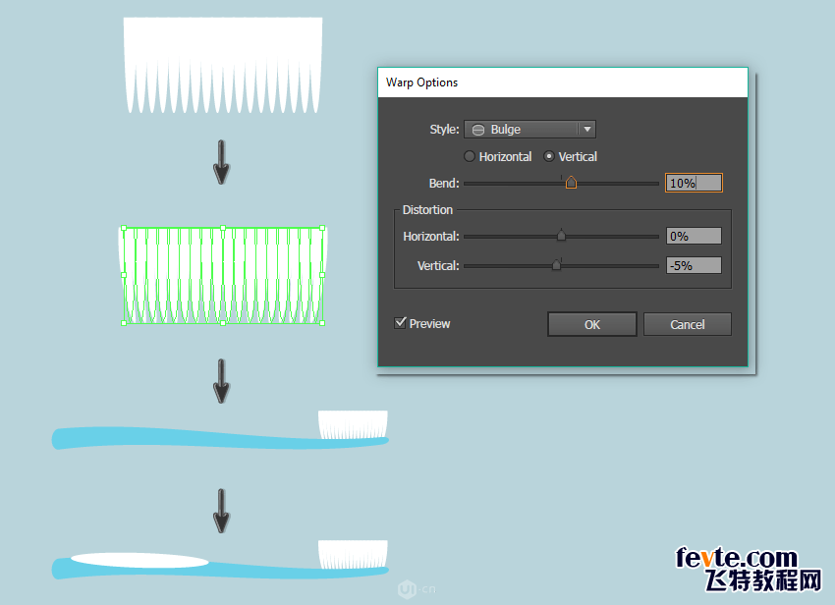Select the Horizontal radio button

coord(470,156)
